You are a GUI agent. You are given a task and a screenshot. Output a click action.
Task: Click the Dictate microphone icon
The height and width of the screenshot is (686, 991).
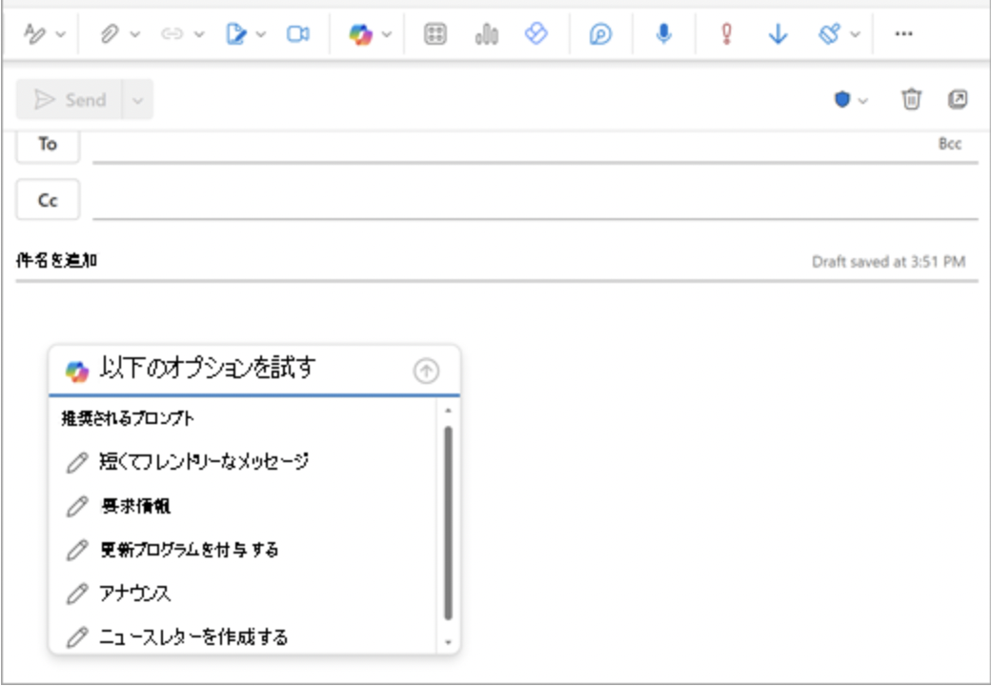tap(663, 34)
